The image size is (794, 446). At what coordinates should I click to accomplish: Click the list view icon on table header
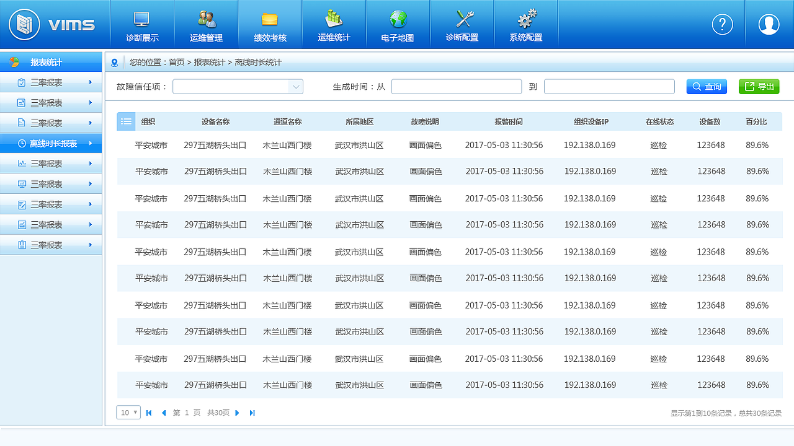pos(126,121)
